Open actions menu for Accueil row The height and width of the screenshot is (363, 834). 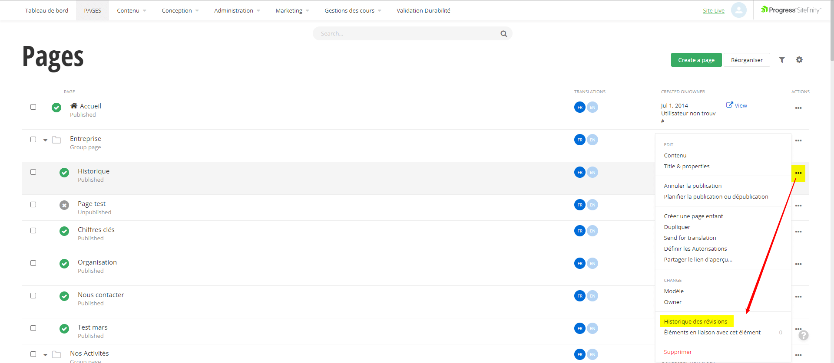pyautogui.click(x=798, y=108)
